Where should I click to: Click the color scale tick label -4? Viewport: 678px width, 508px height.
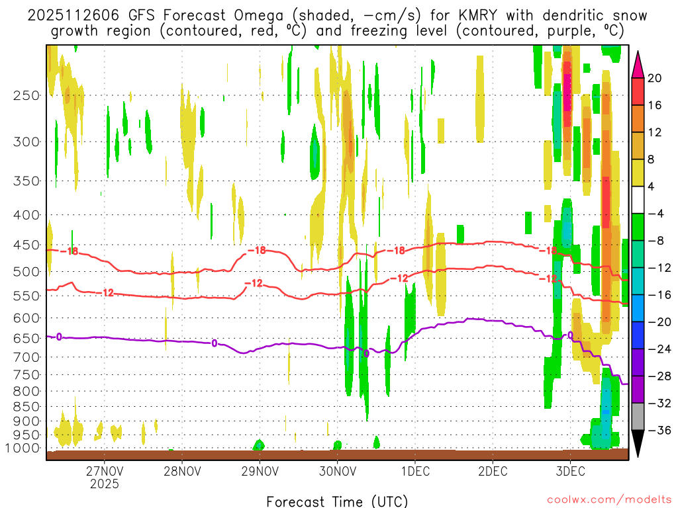[656, 214]
